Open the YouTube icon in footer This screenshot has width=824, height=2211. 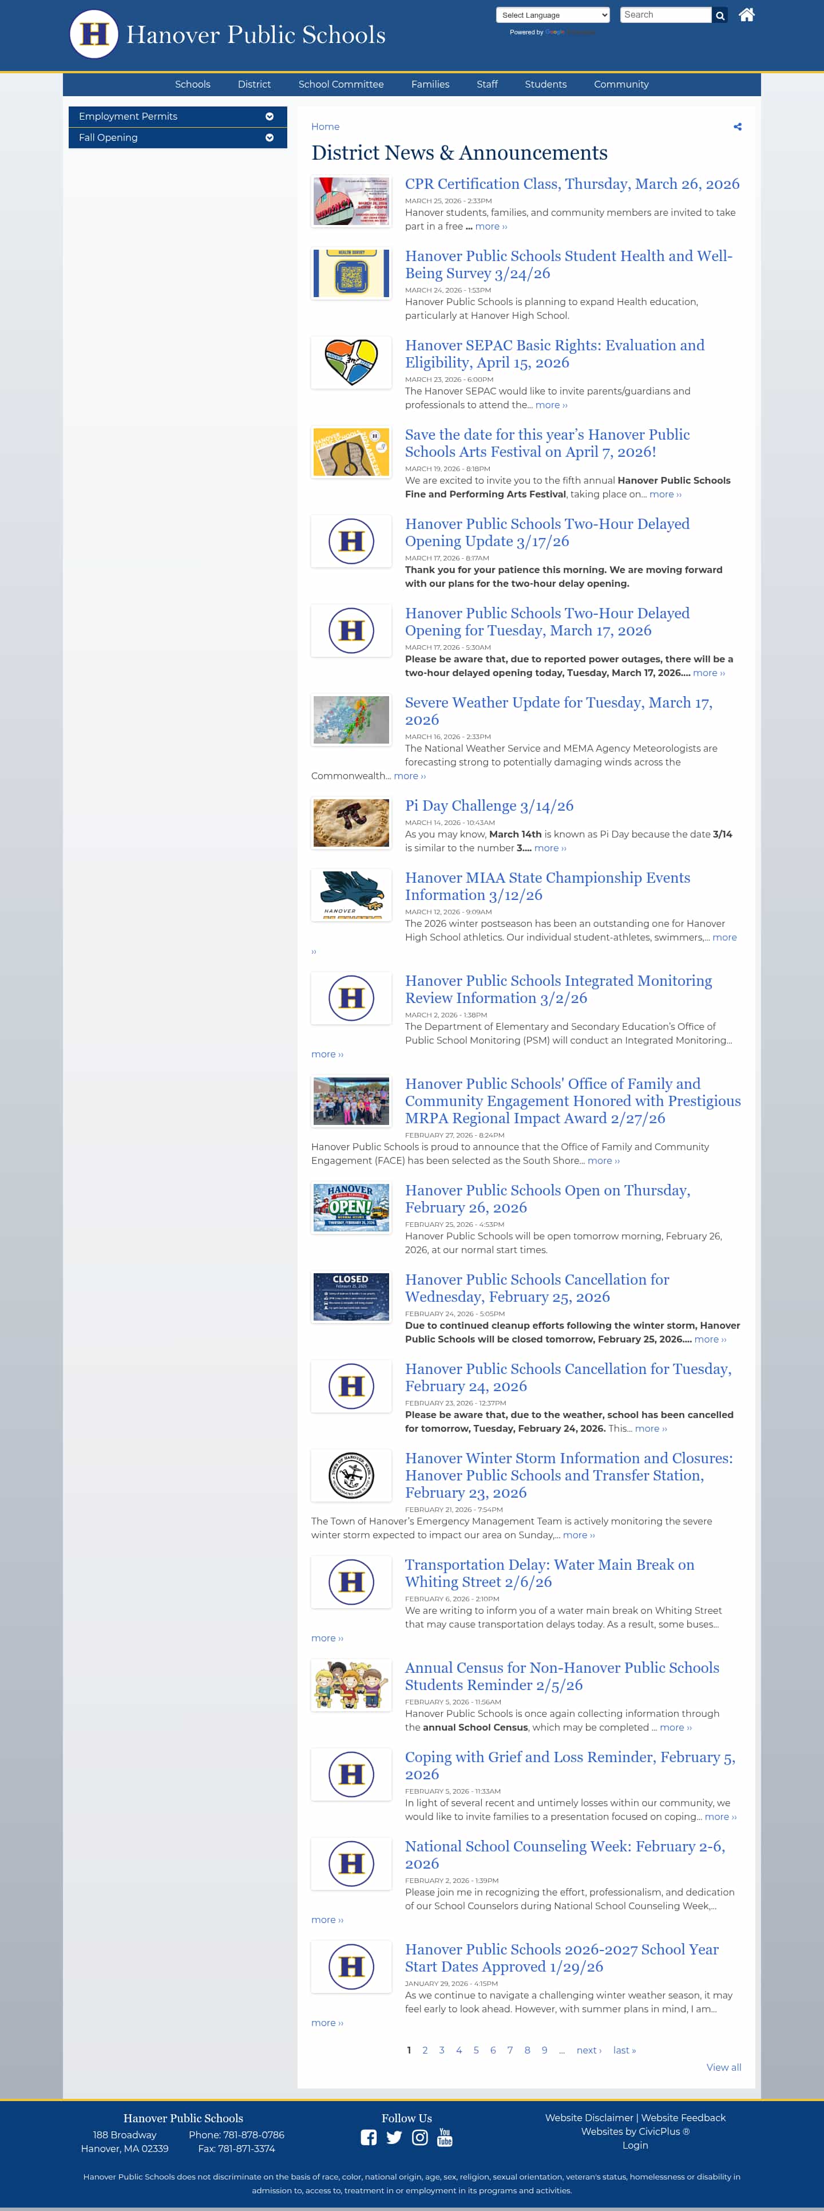(445, 2137)
